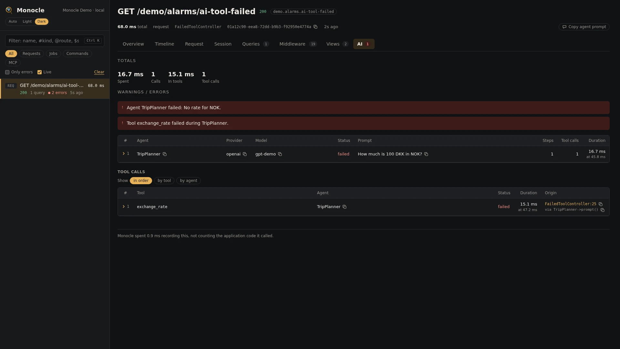620x349 pixels.
Task: Filter by Commands
Action: click(x=77, y=54)
